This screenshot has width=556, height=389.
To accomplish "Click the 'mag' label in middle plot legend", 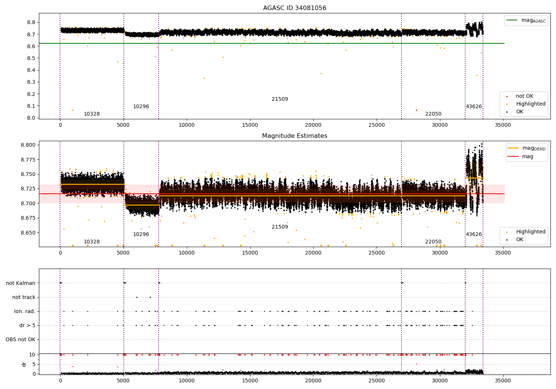I will [x=528, y=157].
